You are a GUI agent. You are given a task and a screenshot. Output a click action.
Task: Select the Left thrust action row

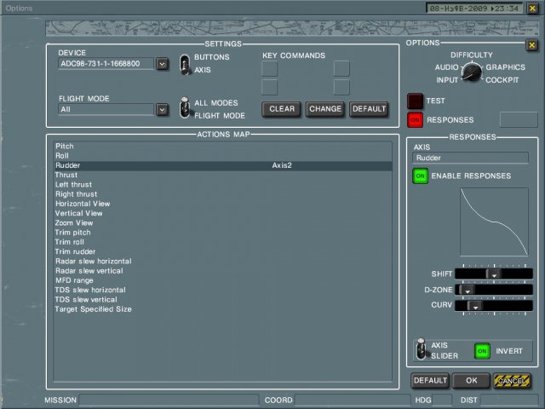[x=223, y=185]
